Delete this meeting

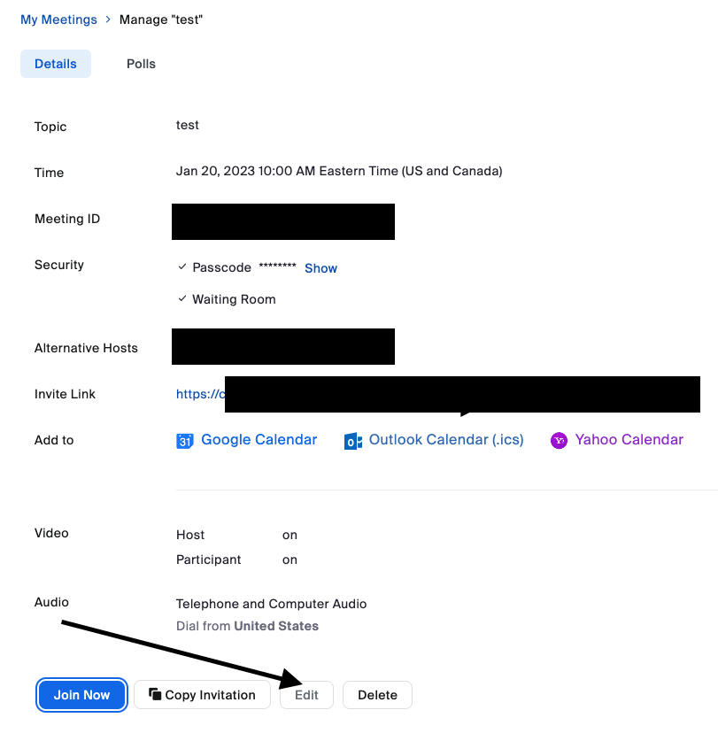(377, 694)
